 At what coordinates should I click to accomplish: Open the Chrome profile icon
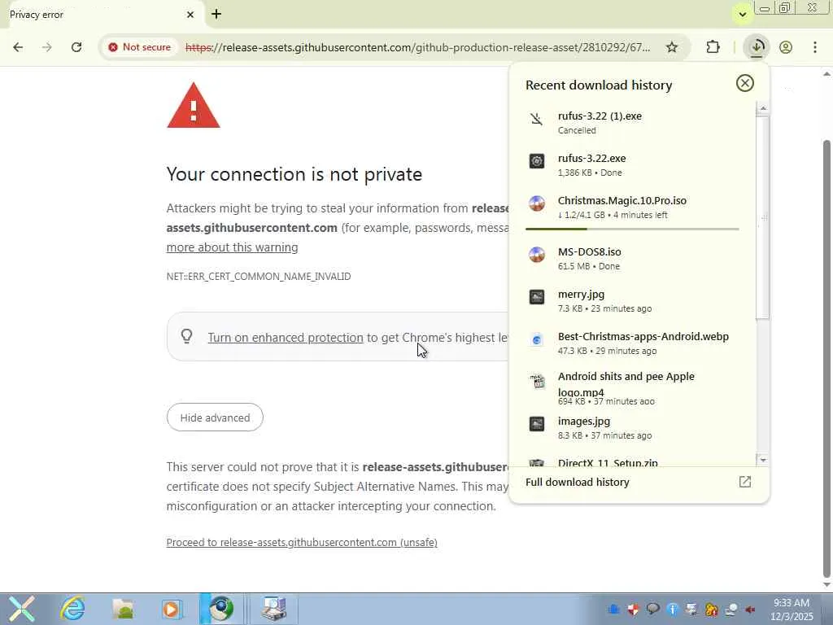(786, 47)
